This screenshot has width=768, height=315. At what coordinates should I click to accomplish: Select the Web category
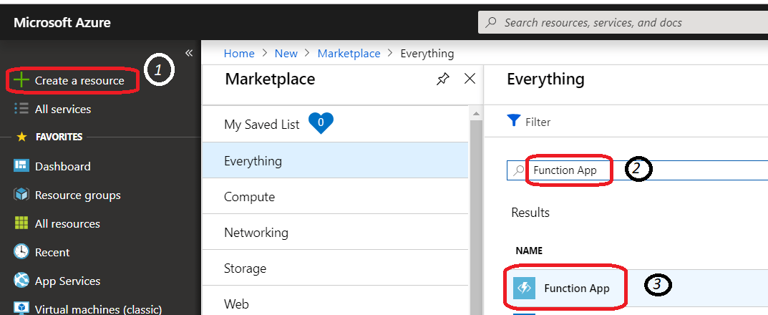tap(335, 301)
